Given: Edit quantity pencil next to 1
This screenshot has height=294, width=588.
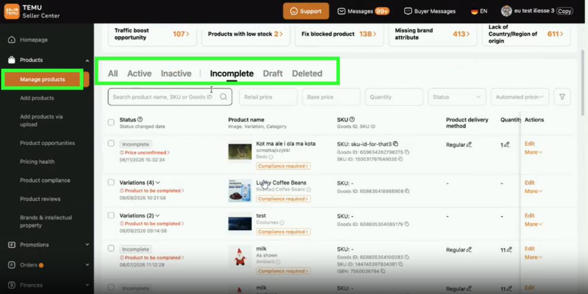Looking at the screenshot, I should point(507,144).
